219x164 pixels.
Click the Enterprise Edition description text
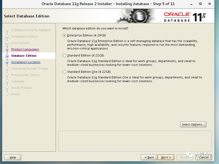click(133, 45)
